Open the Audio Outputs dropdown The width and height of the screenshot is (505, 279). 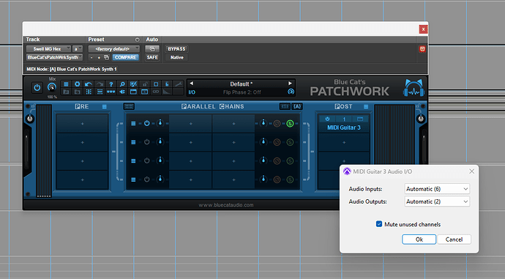coord(437,201)
